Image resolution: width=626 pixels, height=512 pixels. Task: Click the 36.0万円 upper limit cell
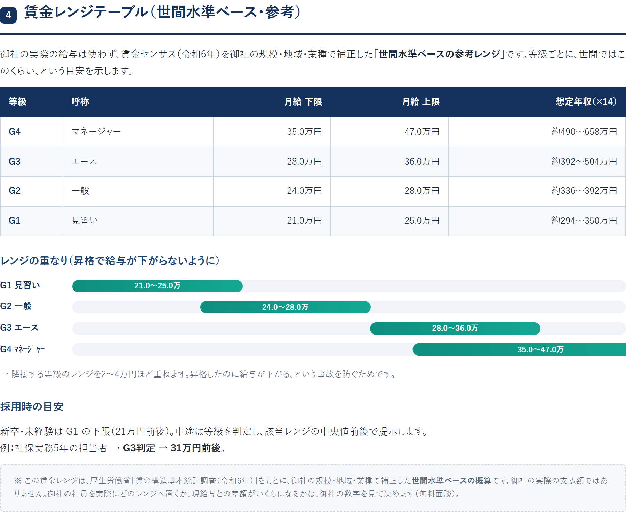(389, 162)
